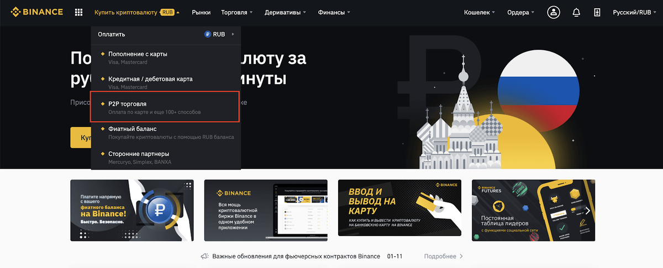
Task: Select Кредитная / дебетовая карта option
Action: [x=166, y=82]
